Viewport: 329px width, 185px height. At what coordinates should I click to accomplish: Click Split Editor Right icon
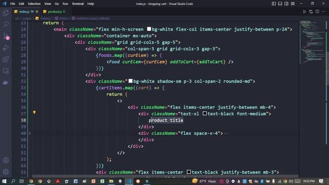tap(317, 12)
